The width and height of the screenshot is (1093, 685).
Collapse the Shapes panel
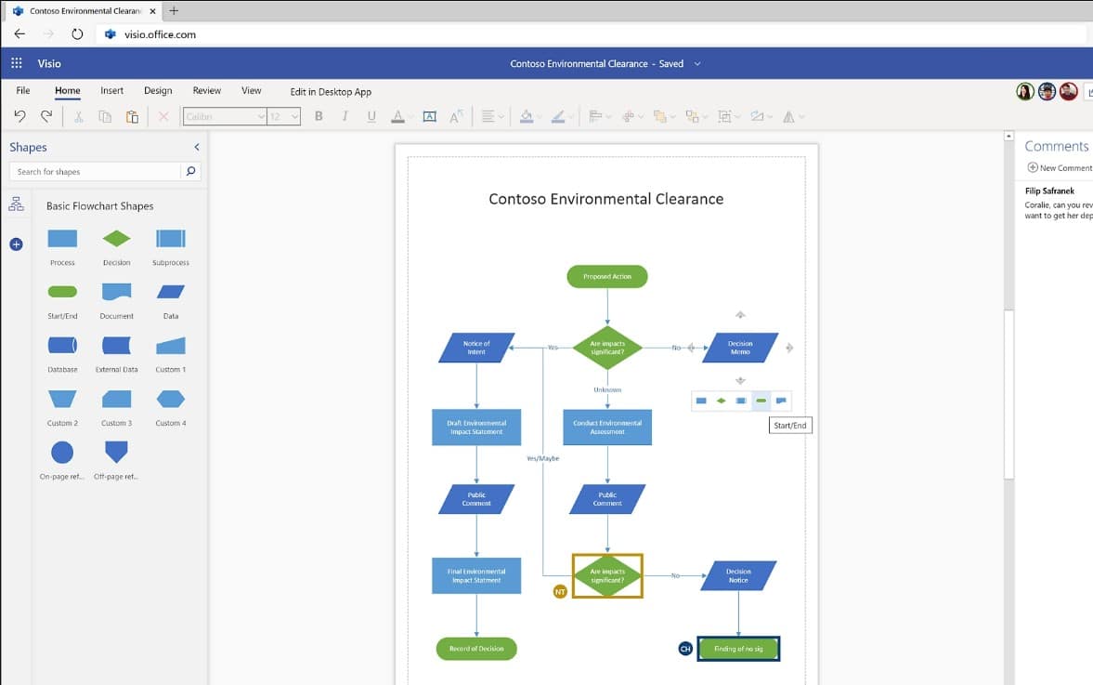[x=197, y=147]
